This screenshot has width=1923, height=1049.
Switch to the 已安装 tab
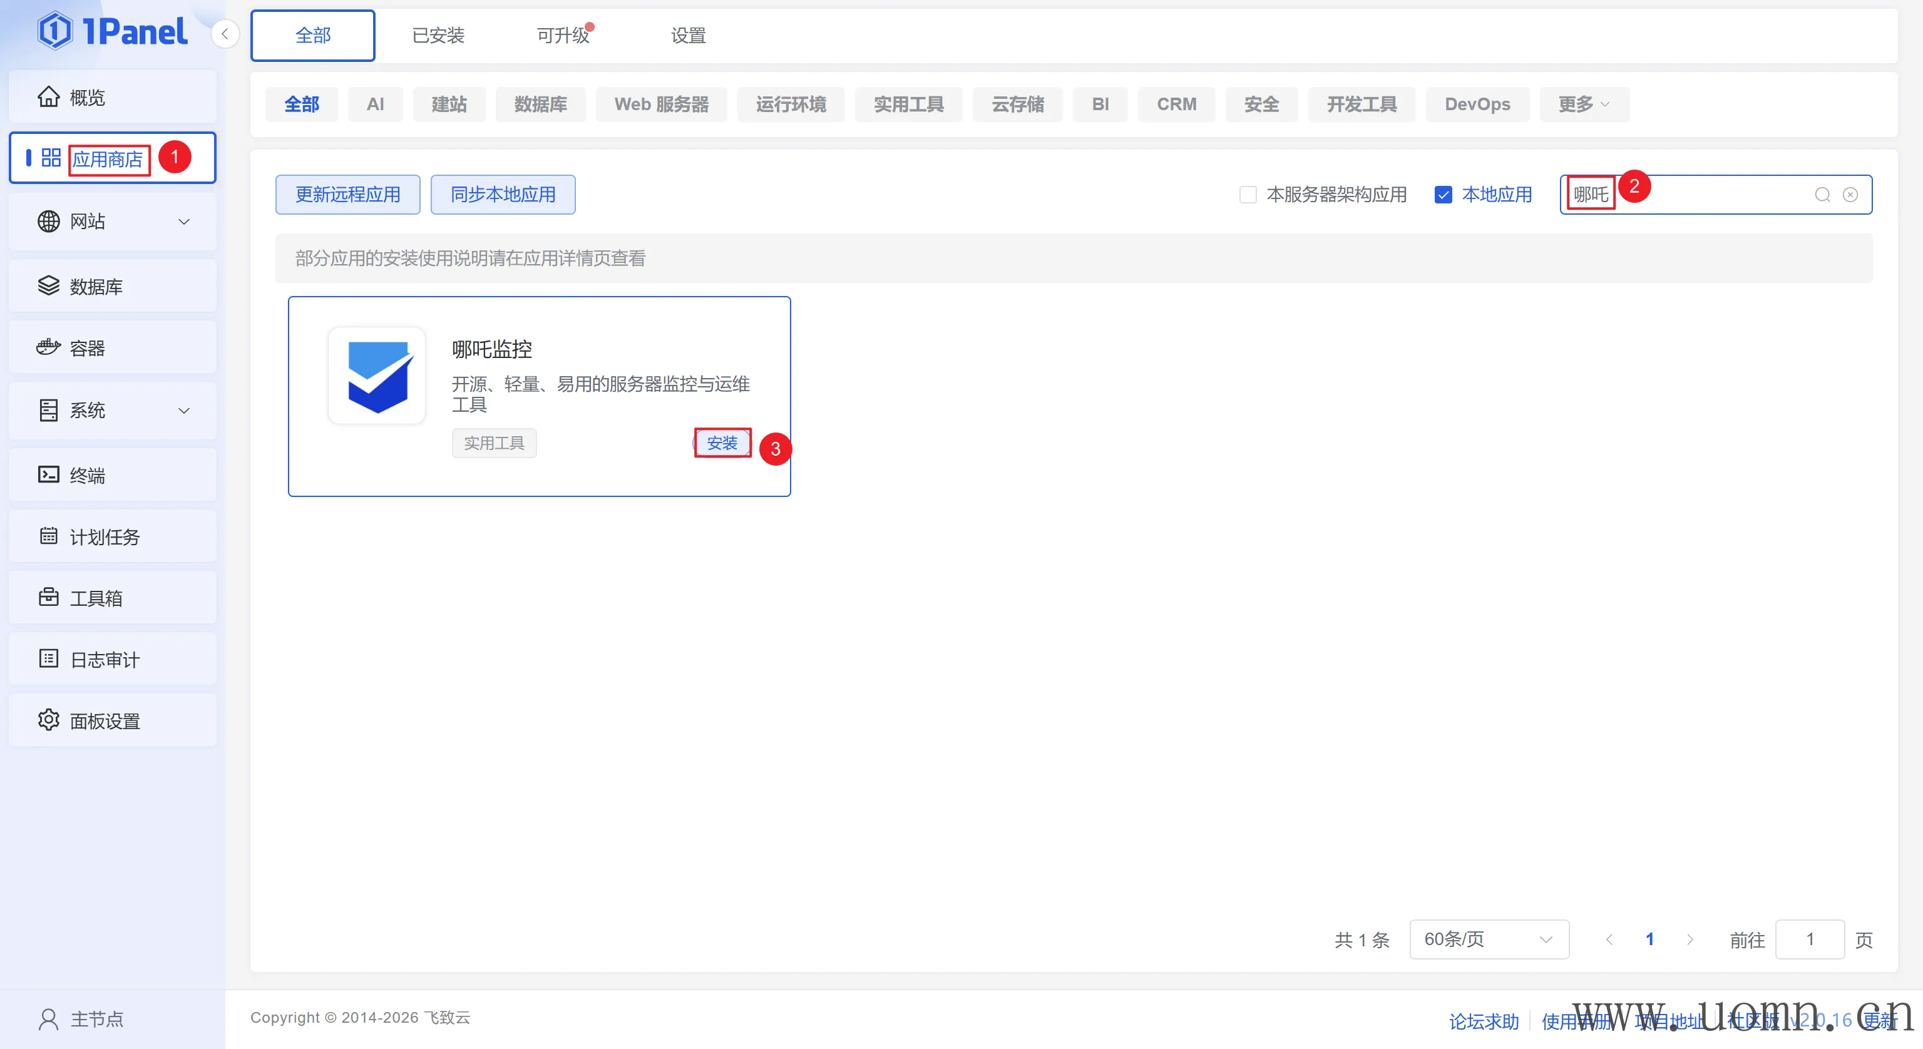coord(438,36)
